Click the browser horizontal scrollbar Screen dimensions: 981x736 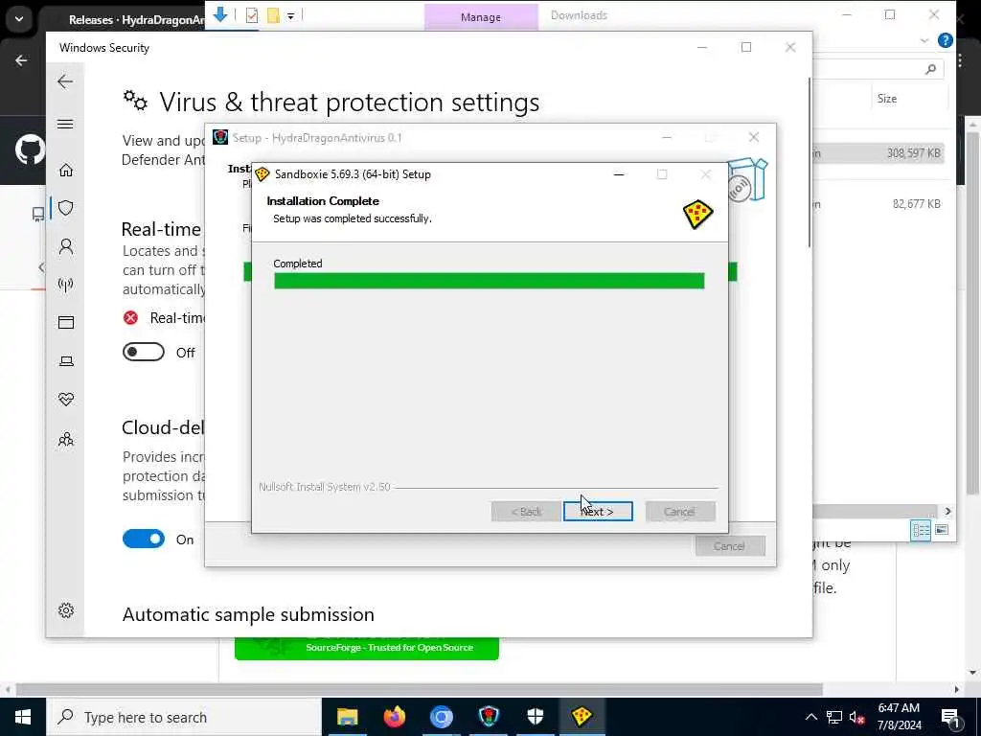point(420,689)
